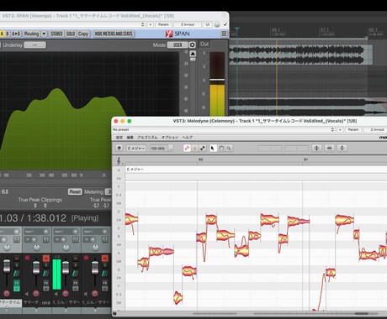Open the ヘルプ menu in Melodyne
The height and width of the screenshot is (319, 387).
pos(187,138)
